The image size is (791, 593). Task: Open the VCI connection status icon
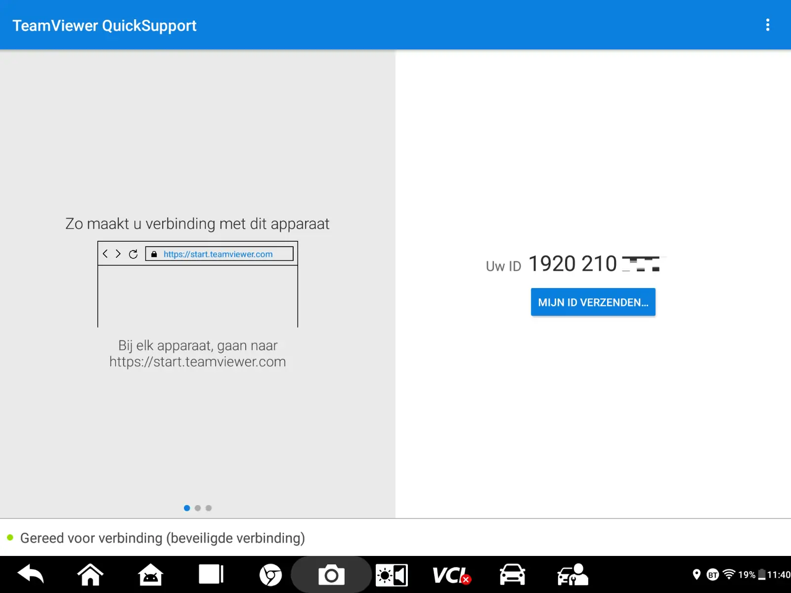pyautogui.click(x=452, y=575)
